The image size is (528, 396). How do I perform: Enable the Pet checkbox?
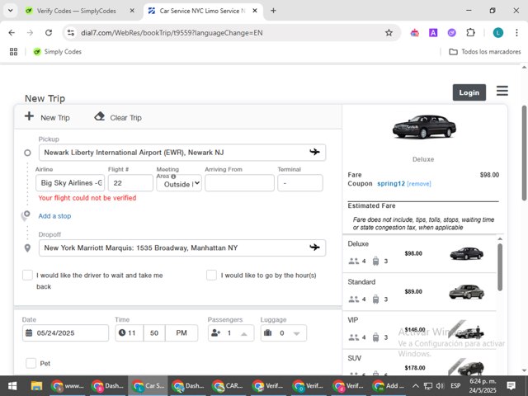click(31, 363)
